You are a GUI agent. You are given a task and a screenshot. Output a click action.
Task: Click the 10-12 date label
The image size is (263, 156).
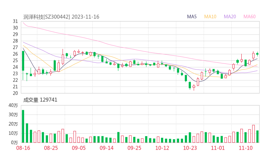click(x=162, y=148)
